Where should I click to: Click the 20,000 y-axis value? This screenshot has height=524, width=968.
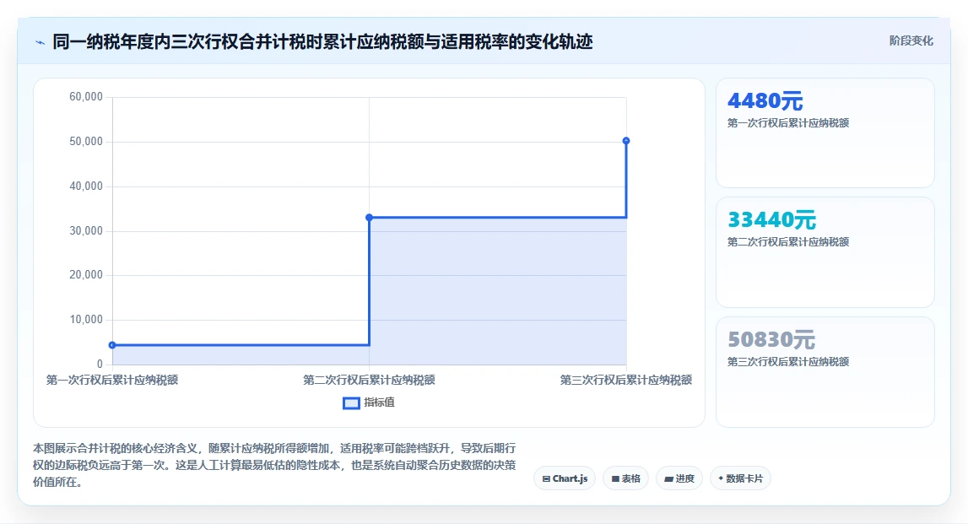pos(86,274)
